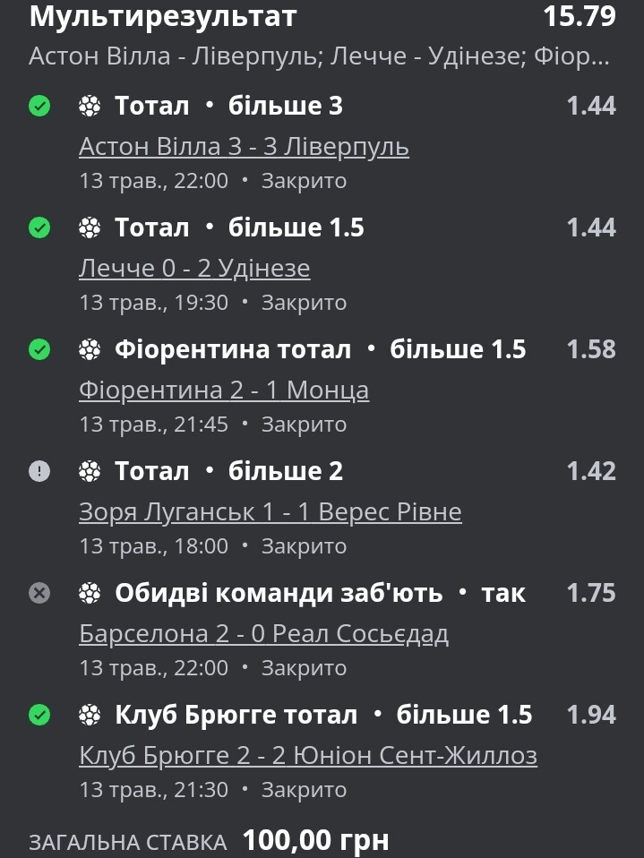The height and width of the screenshot is (858, 644).
Task: Click the Мультирезультат heading
Action: pos(163,18)
